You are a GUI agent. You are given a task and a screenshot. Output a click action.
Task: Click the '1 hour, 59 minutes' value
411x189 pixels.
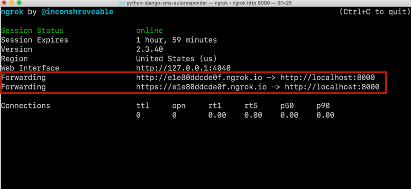click(176, 40)
